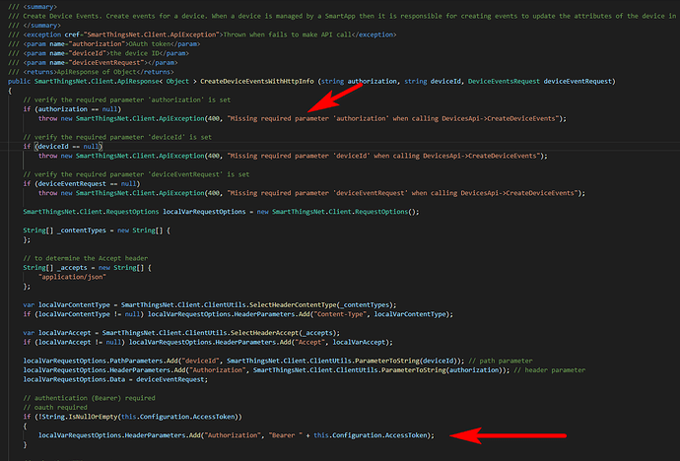
Task: Click the "Content-Type" string literal
Action: click(x=340, y=314)
